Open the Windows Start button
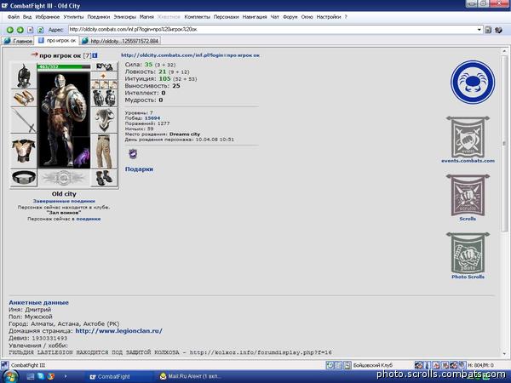This screenshot has width=511, height=383. pos(10,376)
